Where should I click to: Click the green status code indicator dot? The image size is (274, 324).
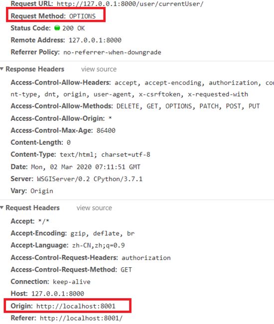click(x=57, y=28)
